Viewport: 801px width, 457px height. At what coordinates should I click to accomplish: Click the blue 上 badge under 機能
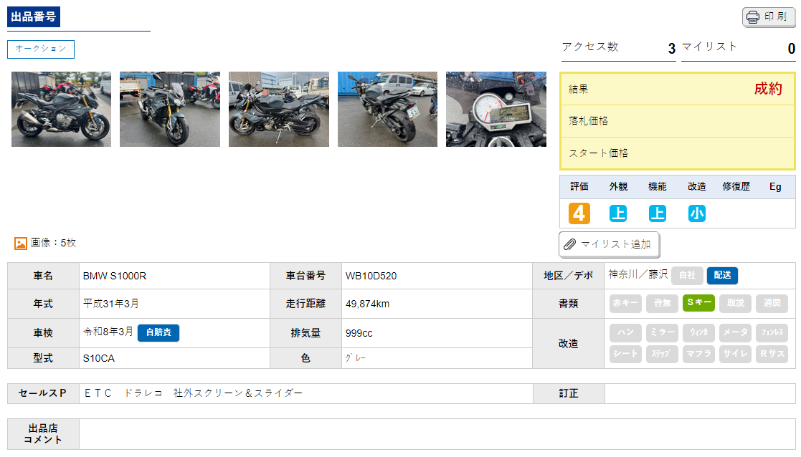pos(658,213)
